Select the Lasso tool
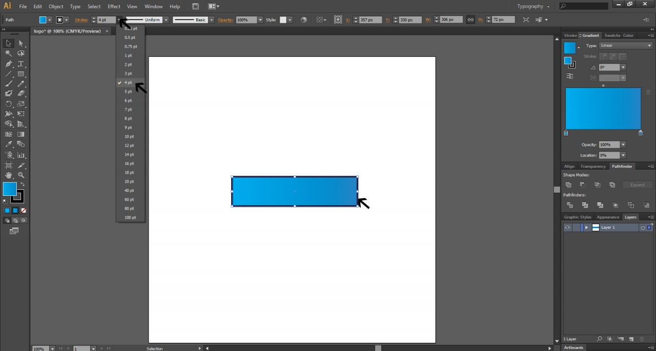The height and width of the screenshot is (351, 656). pos(21,54)
